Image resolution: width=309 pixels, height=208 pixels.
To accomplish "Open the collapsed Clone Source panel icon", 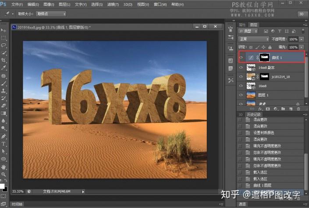I will pos(231,49).
